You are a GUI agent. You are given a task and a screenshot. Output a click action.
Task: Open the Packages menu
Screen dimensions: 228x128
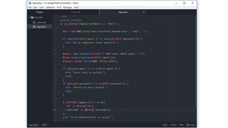pyautogui.click(x=67, y=7)
